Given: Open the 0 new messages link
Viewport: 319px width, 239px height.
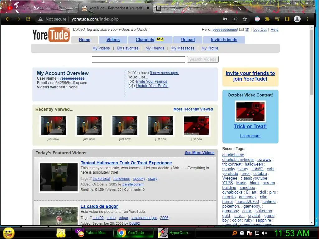Looking at the screenshot, I should click(164, 73).
